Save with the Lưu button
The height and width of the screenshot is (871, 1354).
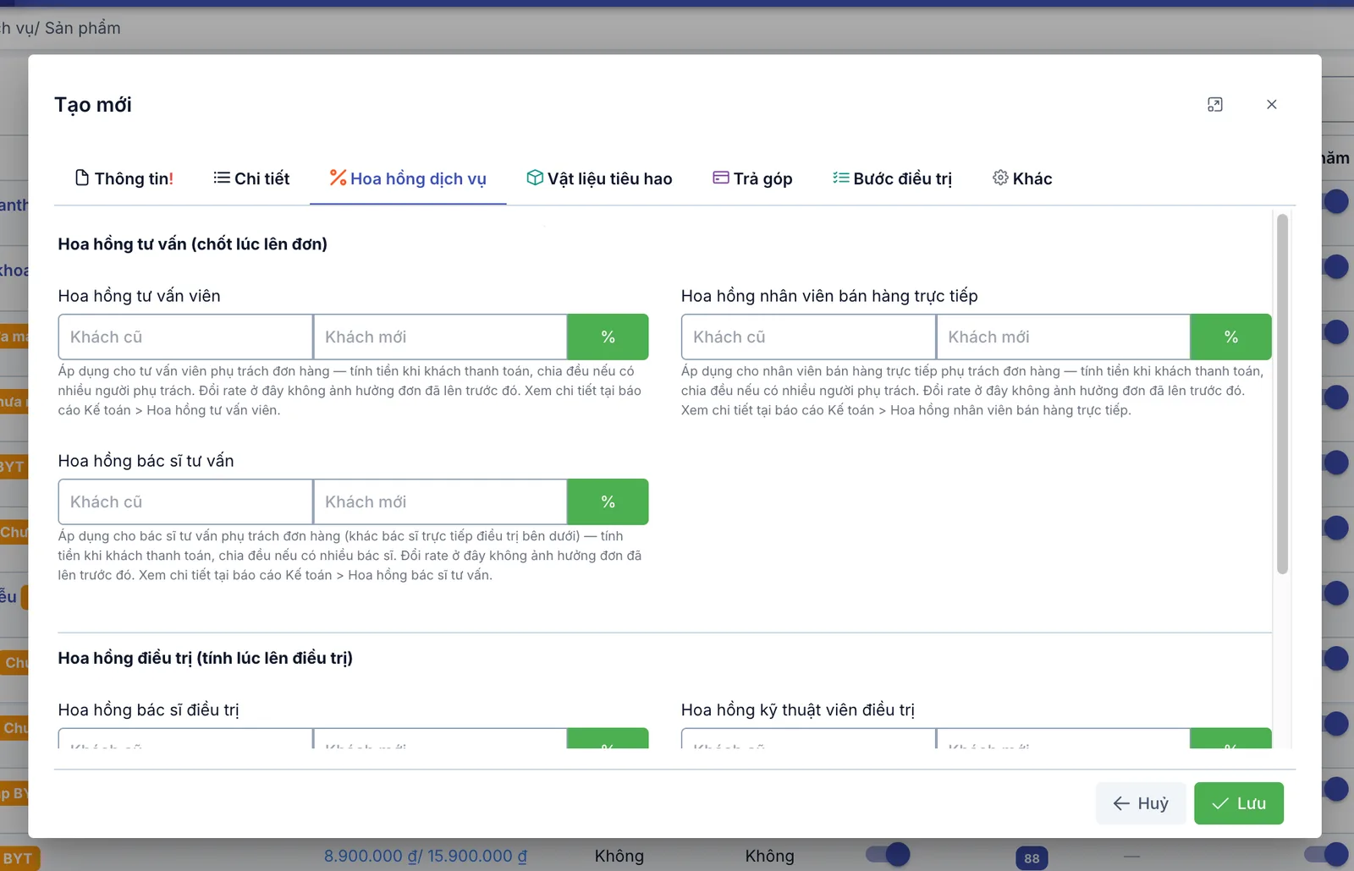1239,803
